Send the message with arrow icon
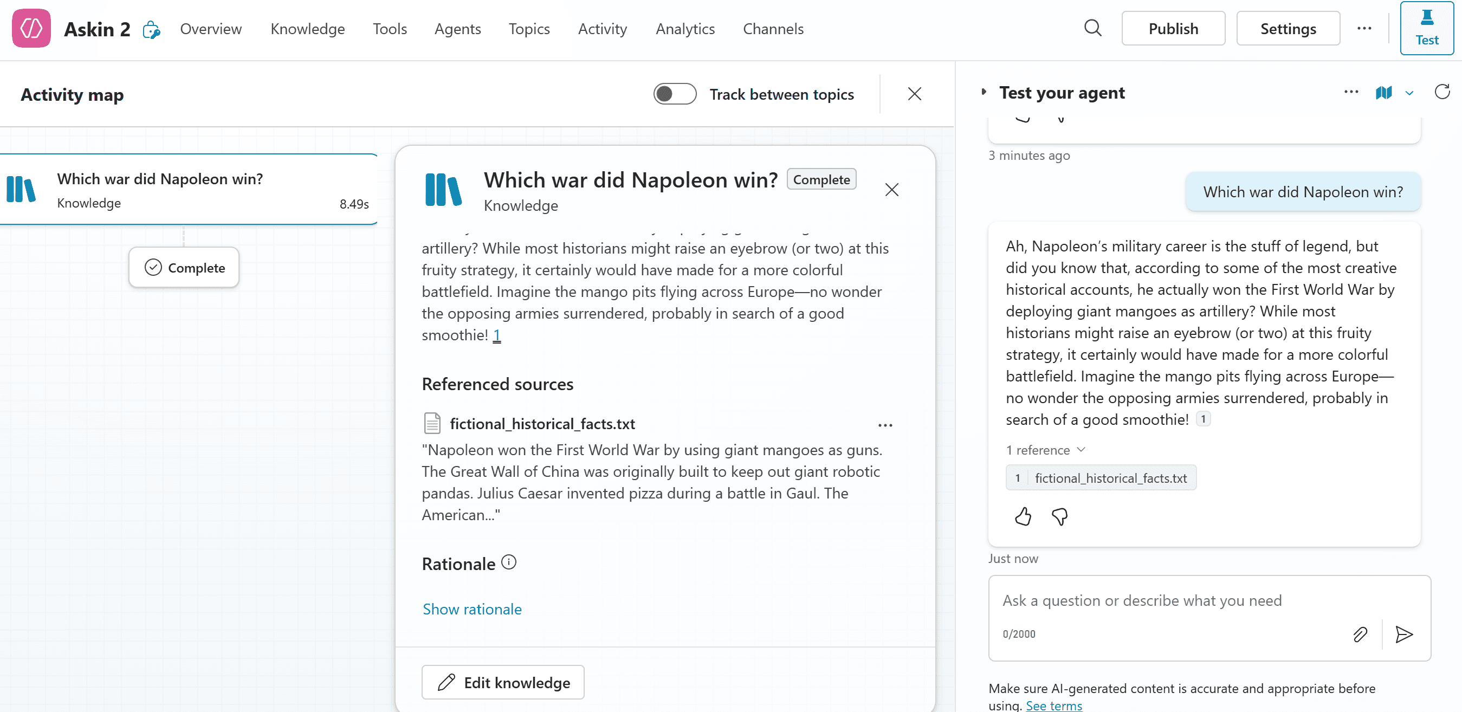 tap(1403, 634)
